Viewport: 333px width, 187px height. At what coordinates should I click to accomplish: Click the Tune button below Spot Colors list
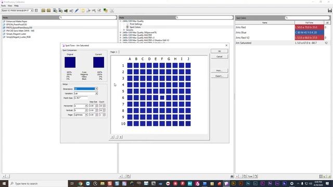250,176
